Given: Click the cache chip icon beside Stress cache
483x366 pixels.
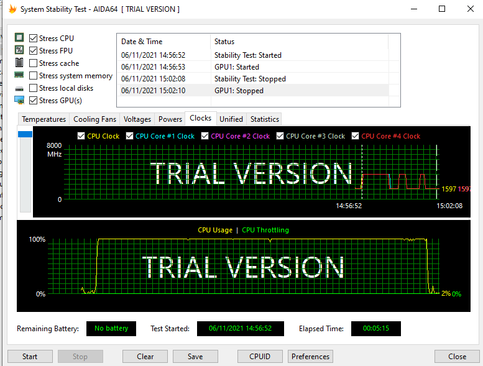Looking at the screenshot, I should 19,63.
